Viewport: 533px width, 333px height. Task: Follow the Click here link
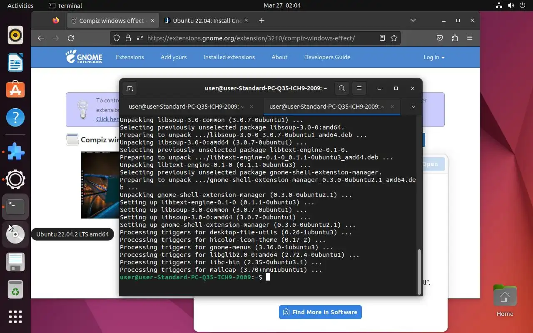click(x=108, y=119)
